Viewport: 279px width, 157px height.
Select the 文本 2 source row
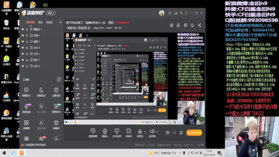(41, 66)
